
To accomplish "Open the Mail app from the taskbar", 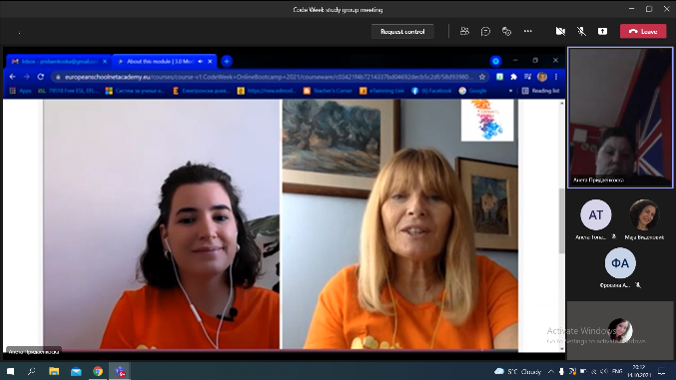I will point(76,371).
